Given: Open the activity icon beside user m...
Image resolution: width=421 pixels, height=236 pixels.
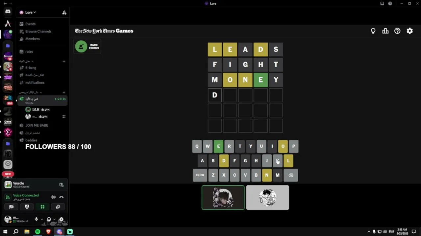Looking at the screenshot, I should click(64, 117).
